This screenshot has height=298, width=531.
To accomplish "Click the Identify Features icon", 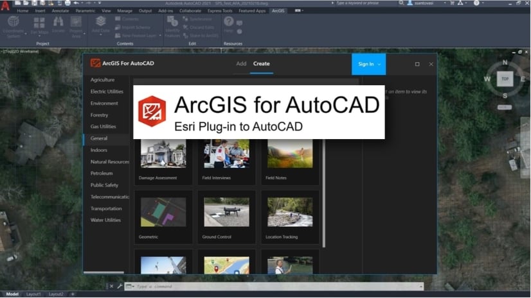I will pyautogui.click(x=172, y=22).
